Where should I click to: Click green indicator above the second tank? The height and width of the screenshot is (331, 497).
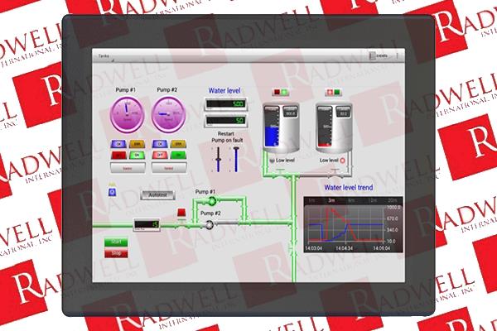[337, 93]
